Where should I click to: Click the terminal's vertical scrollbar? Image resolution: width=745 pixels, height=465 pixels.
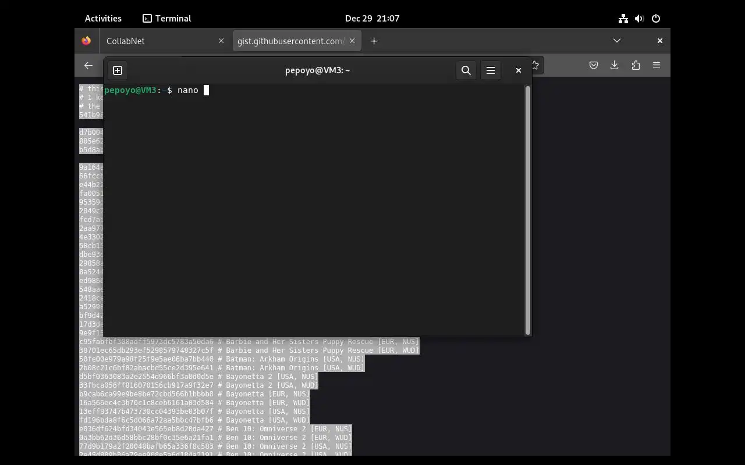(528, 210)
